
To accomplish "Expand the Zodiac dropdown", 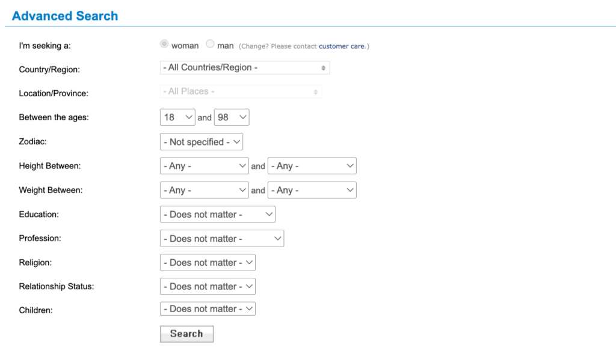I will coord(202,142).
